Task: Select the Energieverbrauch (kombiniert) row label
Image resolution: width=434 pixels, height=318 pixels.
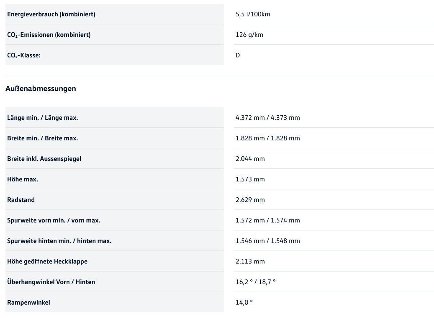Action: [x=51, y=14]
